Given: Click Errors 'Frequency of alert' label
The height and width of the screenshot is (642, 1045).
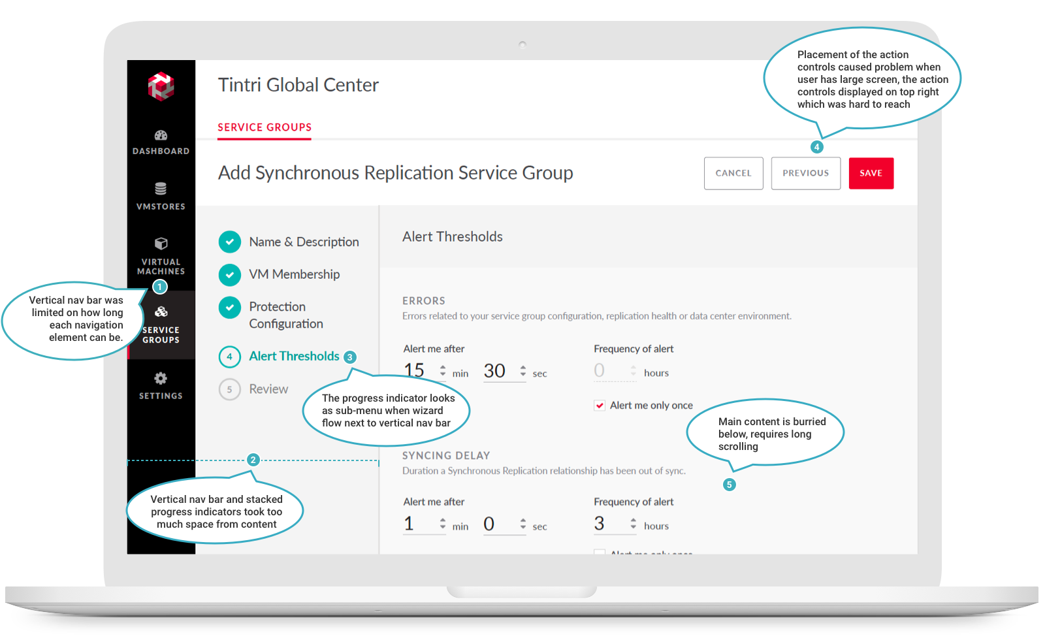Looking at the screenshot, I should (x=634, y=349).
